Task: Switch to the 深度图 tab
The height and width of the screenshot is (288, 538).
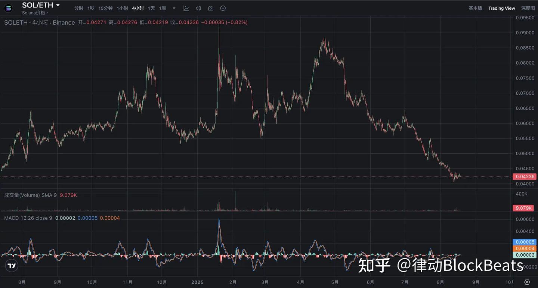Action: pos(528,8)
